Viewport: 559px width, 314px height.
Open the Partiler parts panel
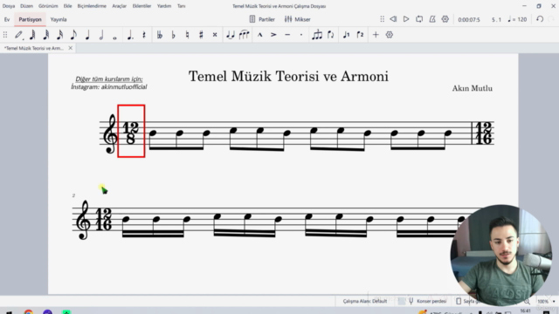pos(262,19)
